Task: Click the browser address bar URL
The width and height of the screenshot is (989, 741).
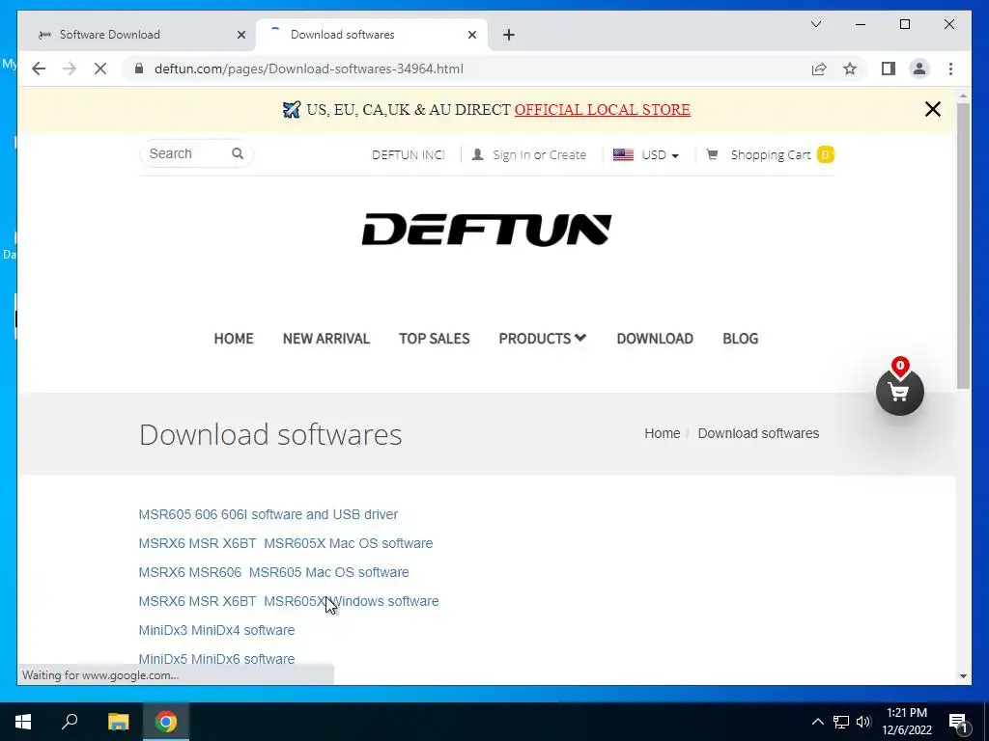Action: click(x=309, y=69)
